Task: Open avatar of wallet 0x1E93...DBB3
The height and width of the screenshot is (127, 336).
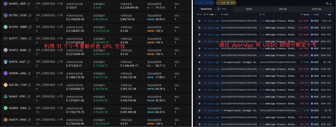Action: click(x=5, y=27)
